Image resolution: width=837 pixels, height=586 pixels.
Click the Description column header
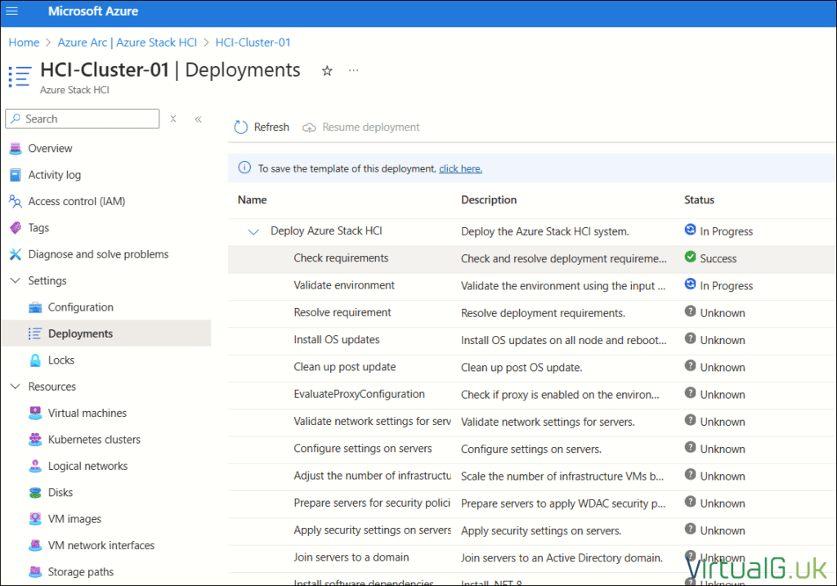[x=489, y=199]
